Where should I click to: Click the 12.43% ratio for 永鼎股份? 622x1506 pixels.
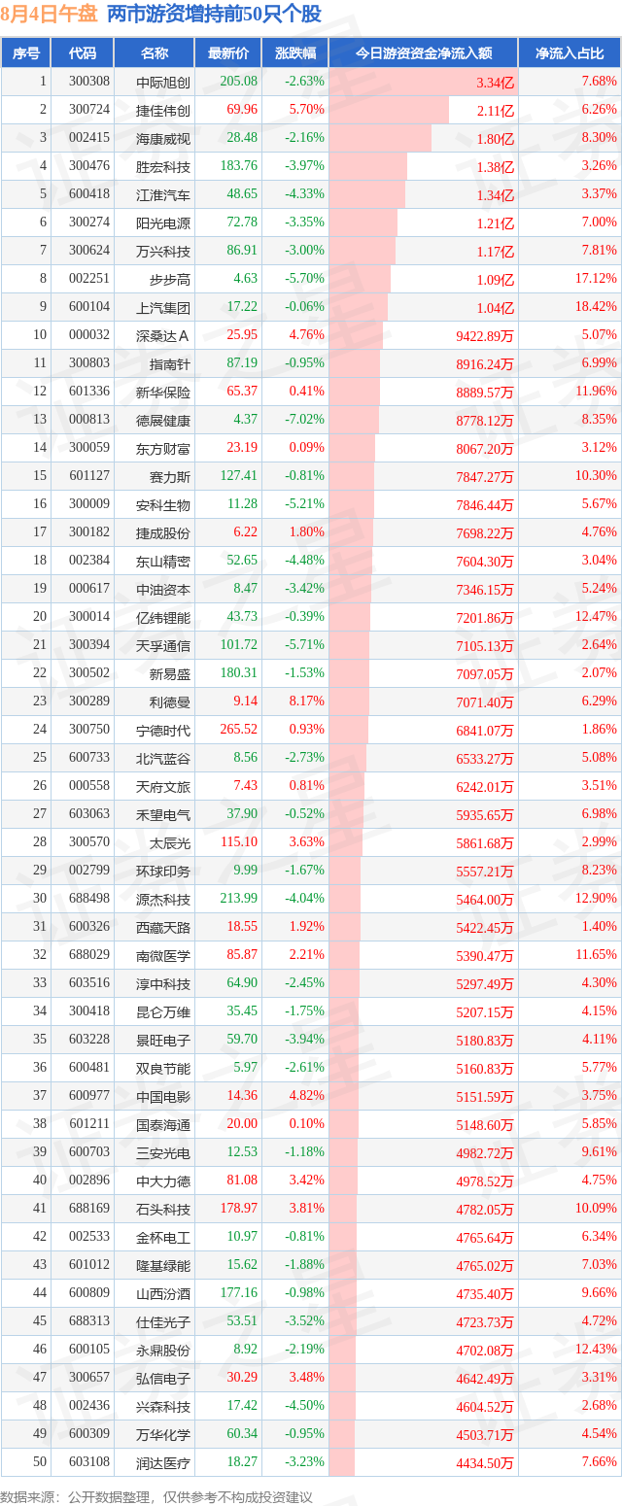point(596,1350)
